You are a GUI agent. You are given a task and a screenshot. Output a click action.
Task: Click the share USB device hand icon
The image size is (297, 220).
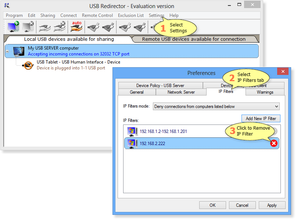click(x=45, y=27)
